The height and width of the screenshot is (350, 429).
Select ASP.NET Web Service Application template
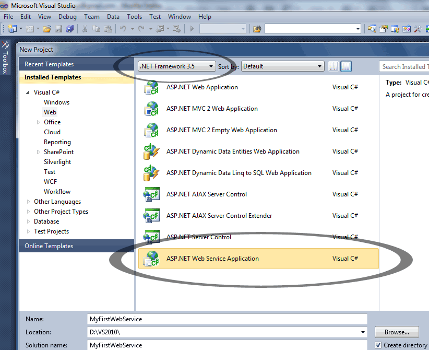tap(258, 259)
